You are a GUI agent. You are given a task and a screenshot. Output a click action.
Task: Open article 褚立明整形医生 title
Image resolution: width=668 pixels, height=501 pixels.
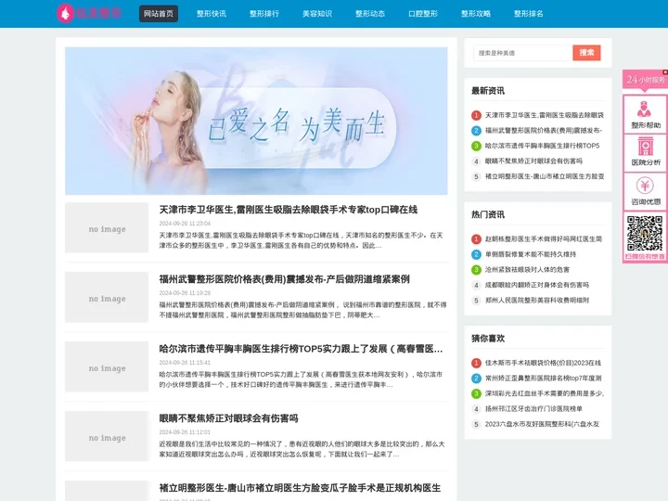300,488
